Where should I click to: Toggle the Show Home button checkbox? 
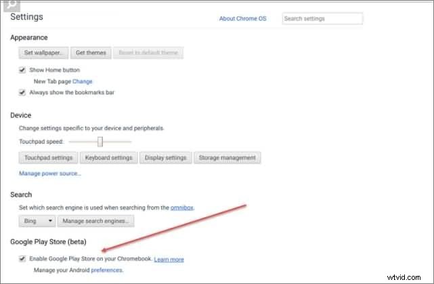point(22,70)
